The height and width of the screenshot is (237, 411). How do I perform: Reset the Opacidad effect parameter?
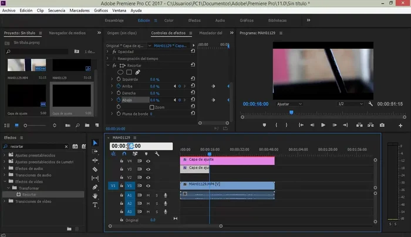[194, 51]
